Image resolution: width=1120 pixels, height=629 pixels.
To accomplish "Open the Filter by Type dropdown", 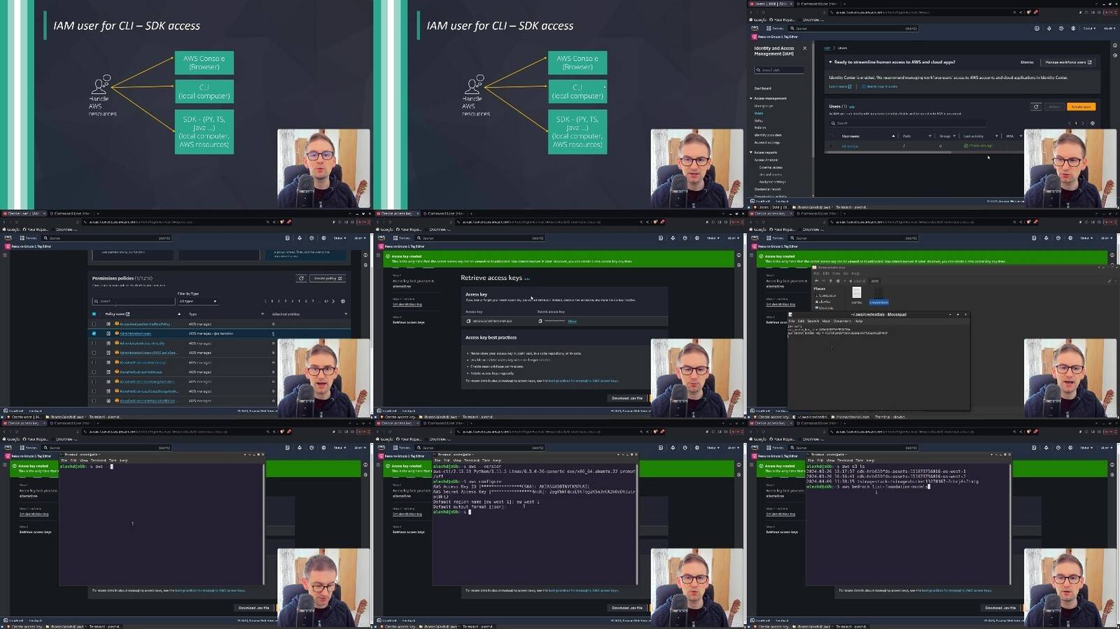I will [x=198, y=301].
